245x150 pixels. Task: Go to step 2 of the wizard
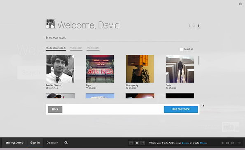pyautogui.click(x=194, y=26)
